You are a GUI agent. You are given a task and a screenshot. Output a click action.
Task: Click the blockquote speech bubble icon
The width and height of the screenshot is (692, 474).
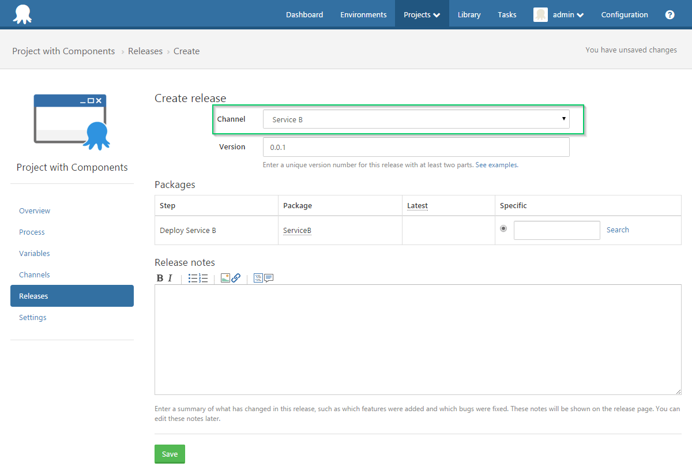(268, 278)
